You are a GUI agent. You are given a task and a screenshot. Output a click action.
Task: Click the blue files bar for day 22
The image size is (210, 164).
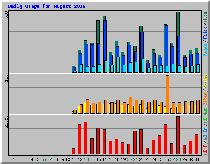142,46
